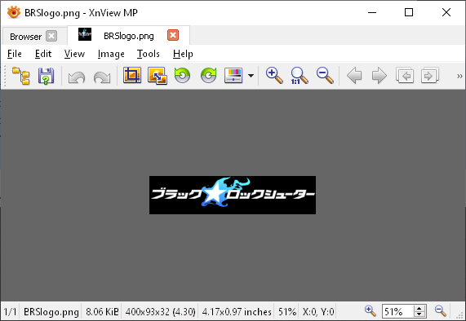Image resolution: width=466 pixels, height=321 pixels.
Task: Click the Save As floppy disk icon
Action: coord(46,76)
